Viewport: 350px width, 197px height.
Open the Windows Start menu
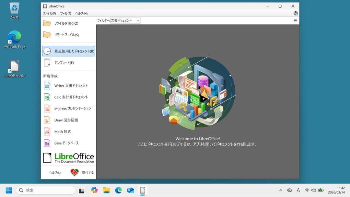point(9,190)
